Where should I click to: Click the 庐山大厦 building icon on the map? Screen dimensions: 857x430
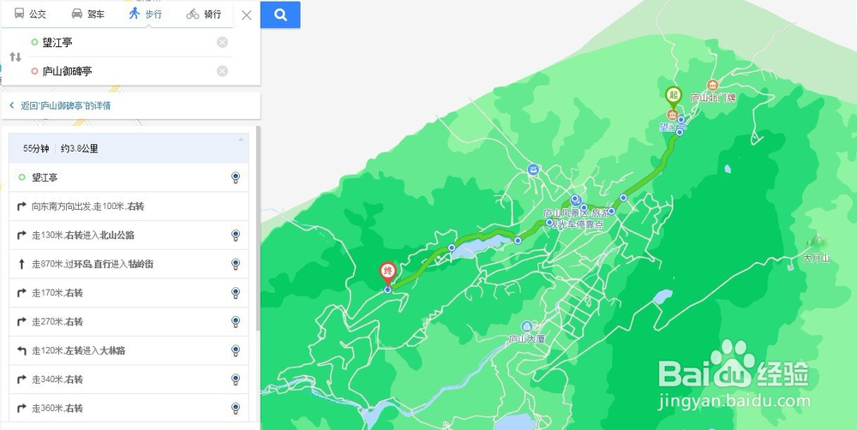tap(527, 326)
